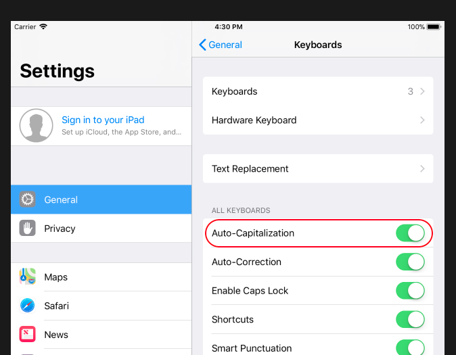Tap the General gear icon in sidebar

[x=27, y=199]
